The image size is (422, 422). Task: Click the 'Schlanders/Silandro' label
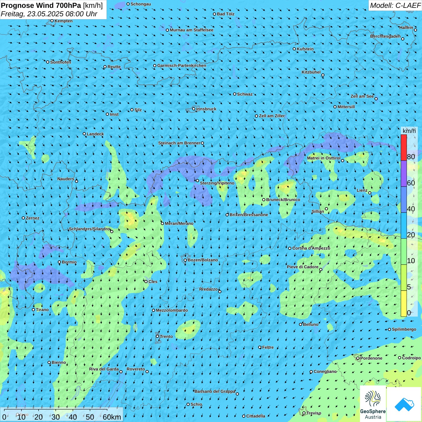pos(90,229)
